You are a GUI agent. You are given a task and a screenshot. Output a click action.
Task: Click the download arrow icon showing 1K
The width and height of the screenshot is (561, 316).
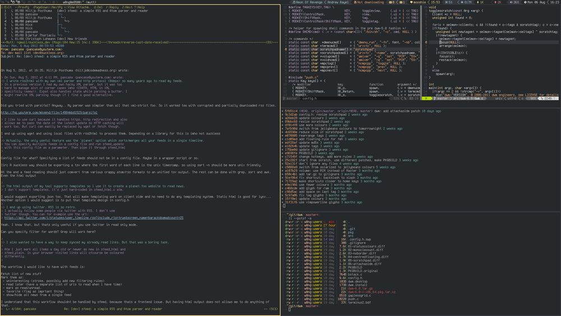coord(477,2)
